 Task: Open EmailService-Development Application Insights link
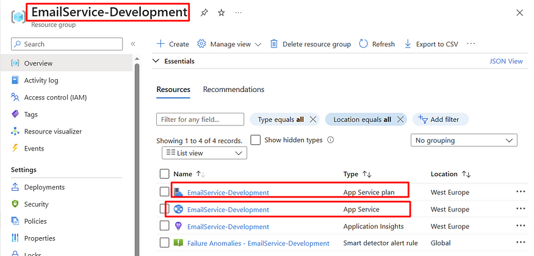[228, 227]
